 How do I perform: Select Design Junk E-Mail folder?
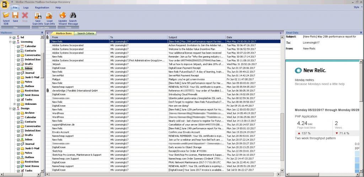32,149
